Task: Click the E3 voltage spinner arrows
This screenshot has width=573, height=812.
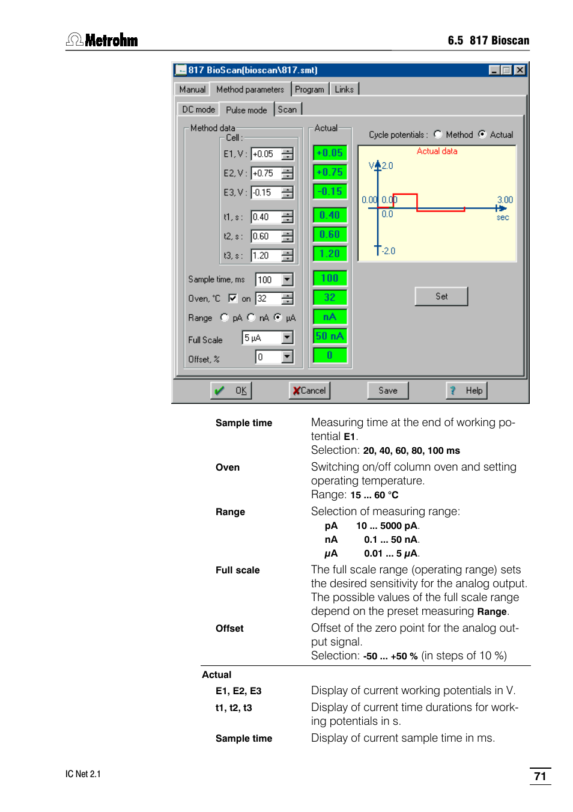Action: point(288,192)
